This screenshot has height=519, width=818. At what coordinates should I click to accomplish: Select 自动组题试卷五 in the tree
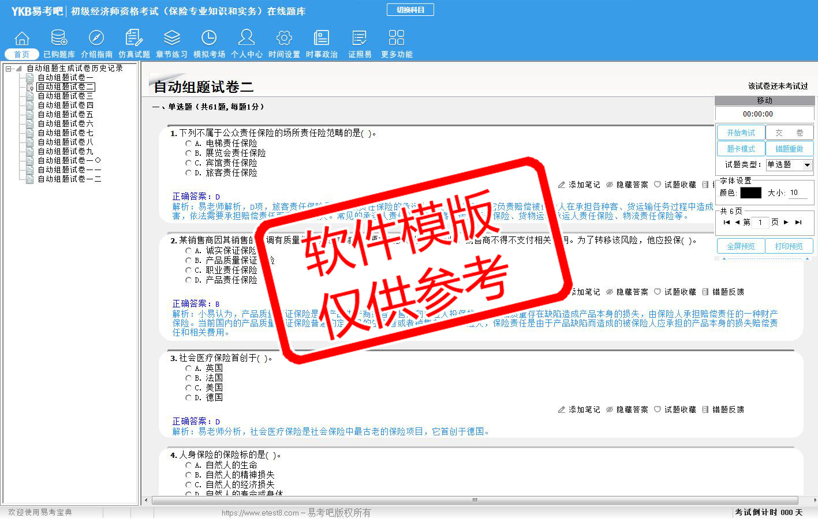[65, 115]
